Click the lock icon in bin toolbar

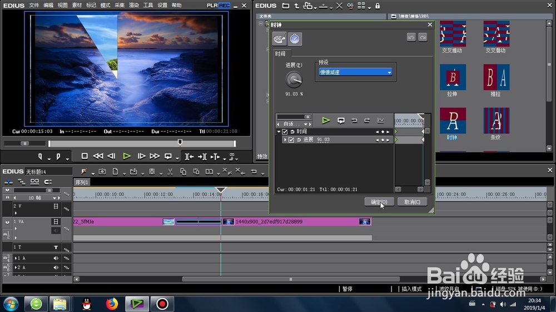[378, 6]
